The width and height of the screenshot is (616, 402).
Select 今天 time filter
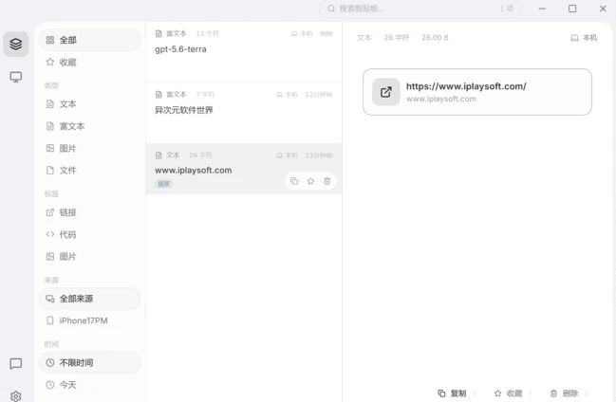[x=89, y=385]
